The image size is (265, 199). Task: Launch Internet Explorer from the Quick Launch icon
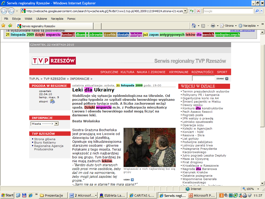coord(31,195)
